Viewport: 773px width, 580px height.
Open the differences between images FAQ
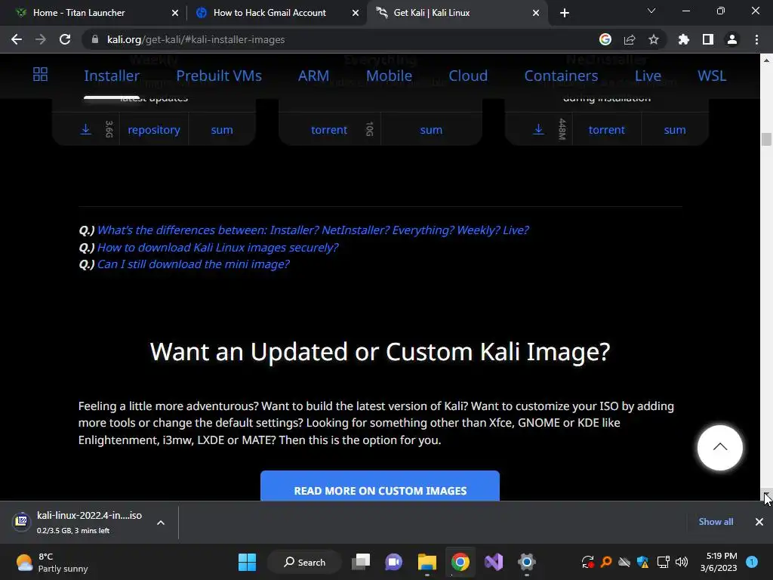(x=313, y=230)
